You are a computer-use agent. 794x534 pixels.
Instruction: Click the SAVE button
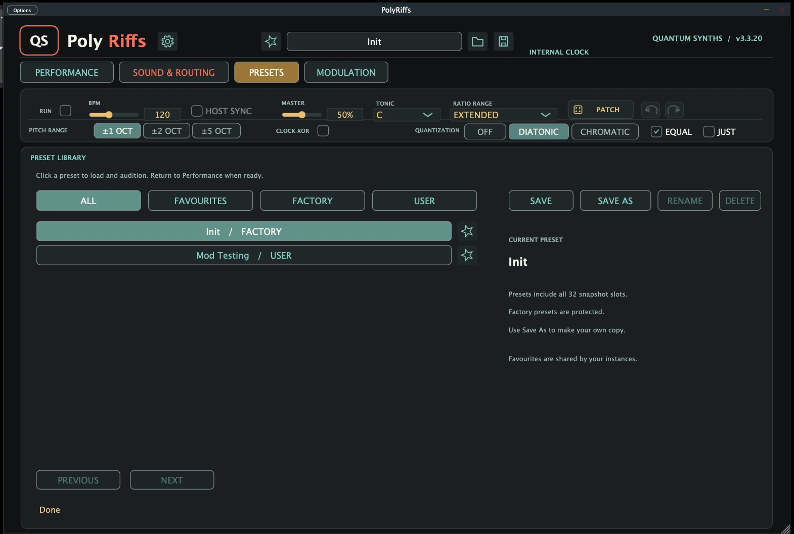tap(541, 201)
